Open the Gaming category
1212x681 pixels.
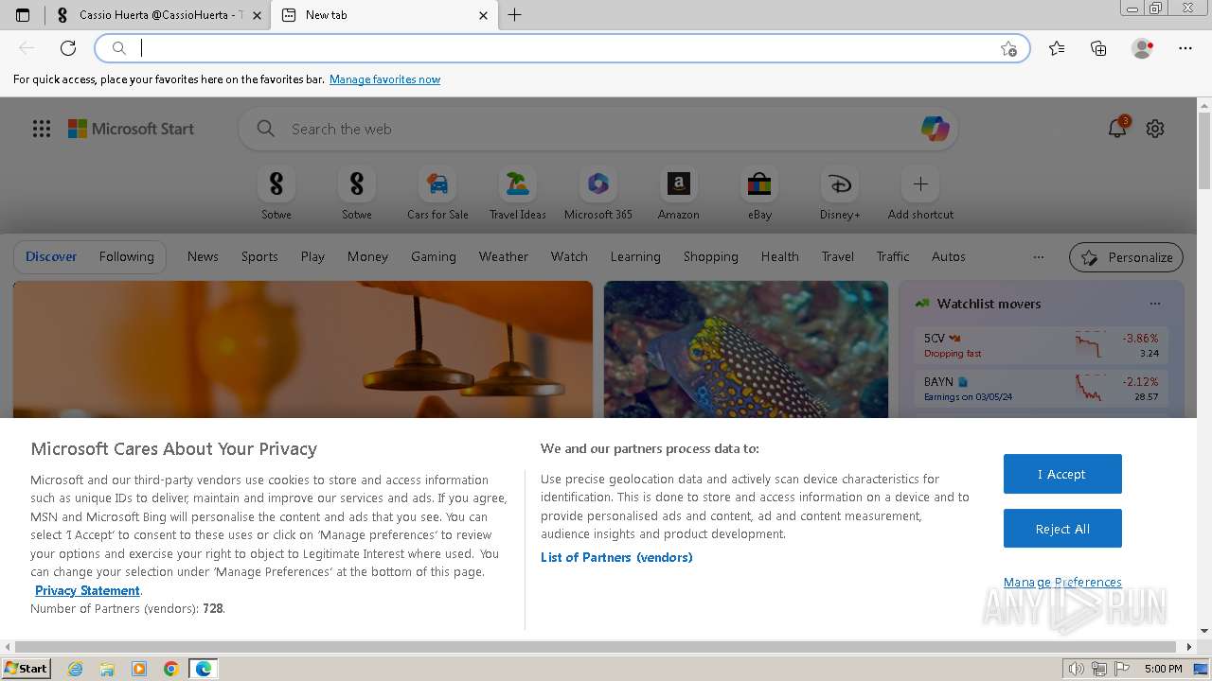click(x=434, y=256)
